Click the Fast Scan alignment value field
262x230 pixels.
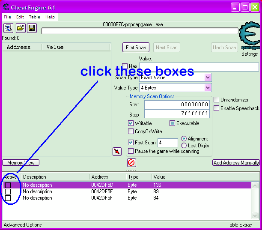[x=167, y=143]
